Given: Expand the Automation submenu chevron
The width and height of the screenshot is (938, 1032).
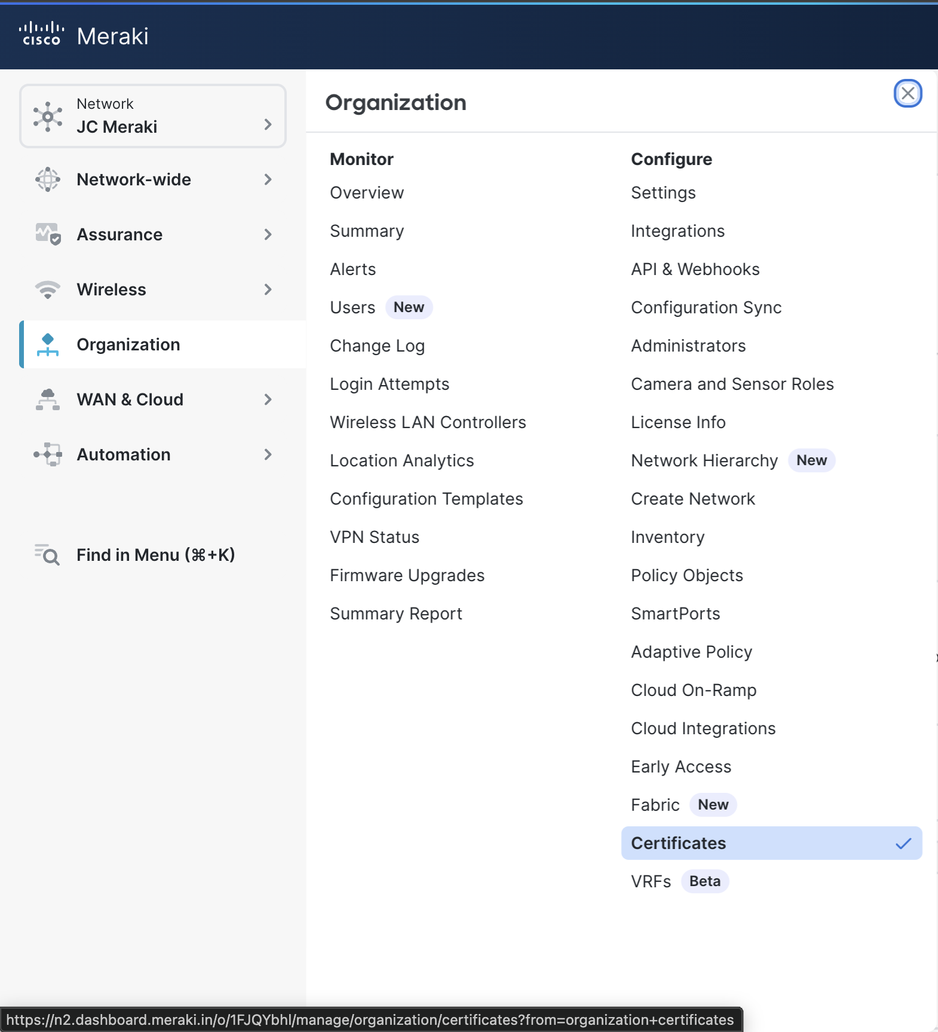Looking at the screenshot, I should click(268, 454).
